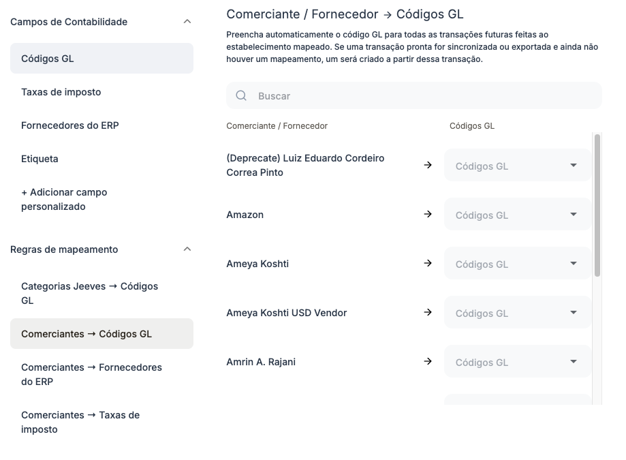Open Códigos GL dropdown for Amrin A. Rajani

click(x=518, y=362)
